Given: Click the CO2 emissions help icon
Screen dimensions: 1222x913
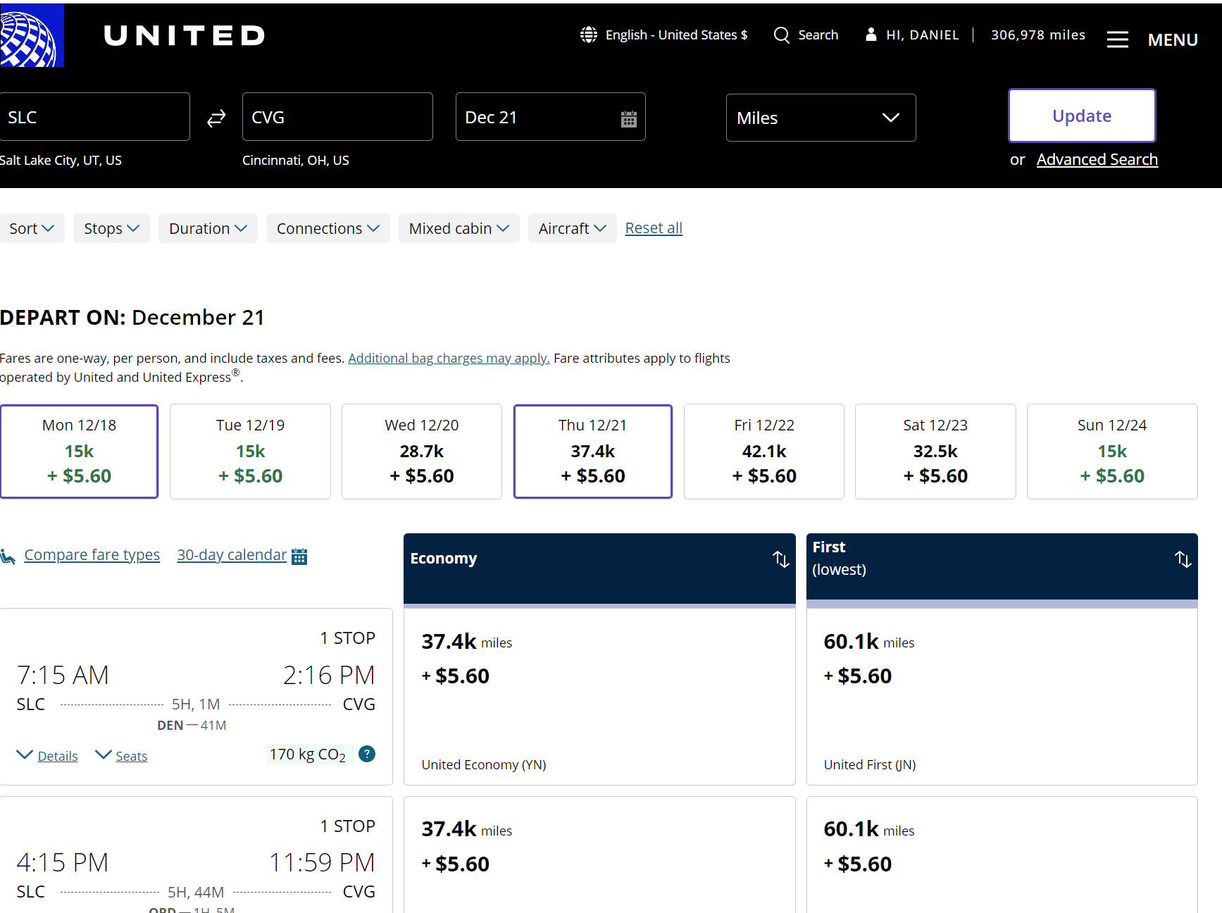Looking at the screenshot, I should click(366, 754).
